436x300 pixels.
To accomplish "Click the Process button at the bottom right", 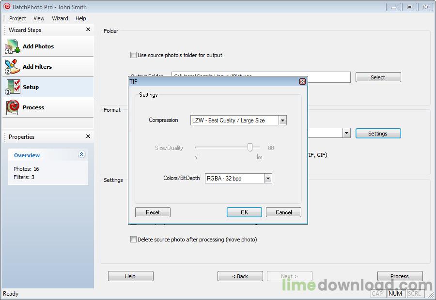I will (x=400, y=276).
